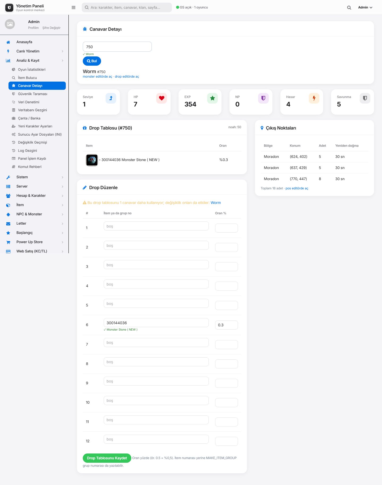This screenshot has width=382, height=485.
Task: Click Şifre Değiştir link
Action: click(x=51, y=28)
